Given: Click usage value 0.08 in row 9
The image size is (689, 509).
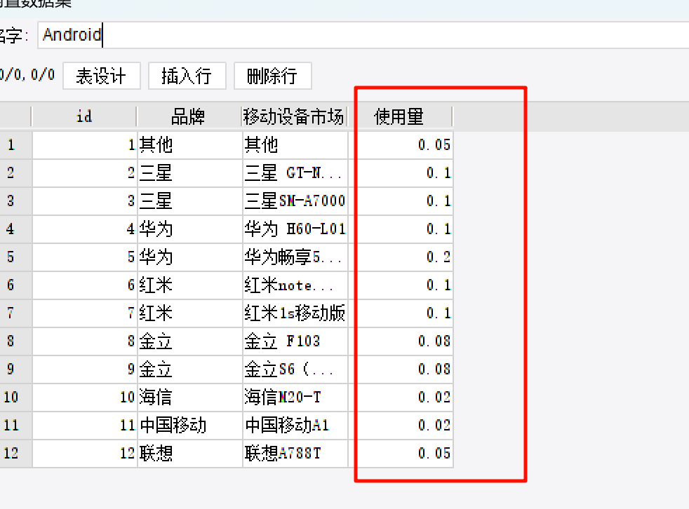Looking at the screenshot, I should pyautogui.click(x=401, y=369).
